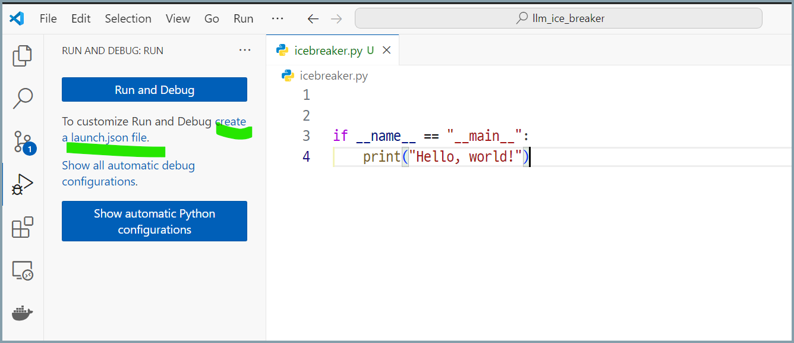Click the Run and Debug button
The height and width of the screenshot is (343, 794).
pyautogui.click(x=154, y=89)
